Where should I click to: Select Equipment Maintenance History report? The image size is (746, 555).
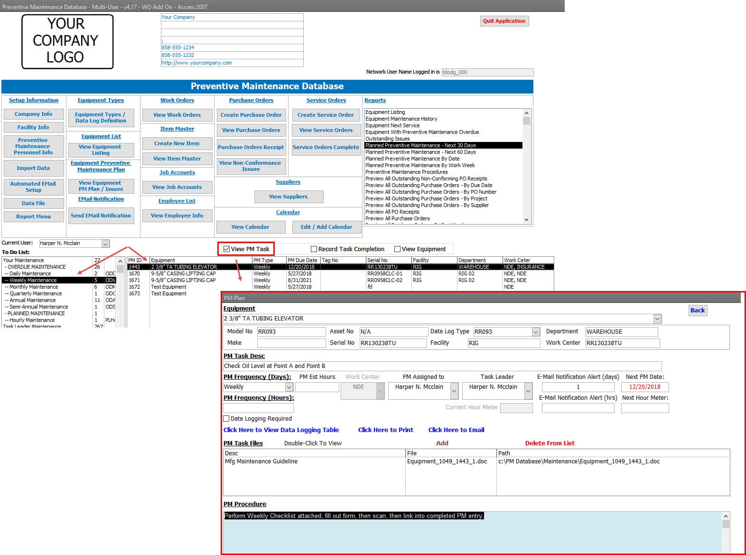(444, 119)
